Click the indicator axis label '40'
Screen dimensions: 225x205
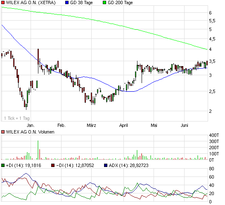pyautogui.click(x=212, y=185)
